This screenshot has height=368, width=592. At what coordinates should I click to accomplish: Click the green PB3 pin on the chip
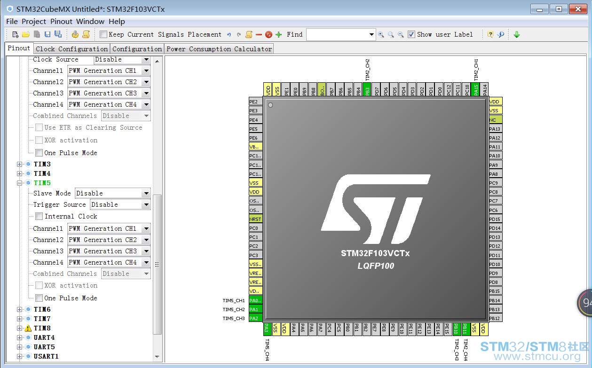click(x=367, y=89)
